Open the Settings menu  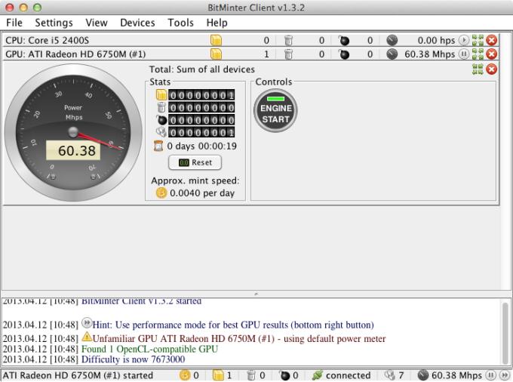pos(54,23)
